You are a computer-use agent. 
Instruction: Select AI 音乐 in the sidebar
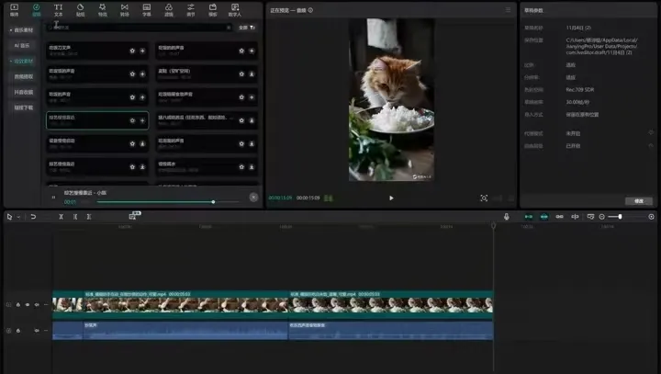tap(22, 45)
